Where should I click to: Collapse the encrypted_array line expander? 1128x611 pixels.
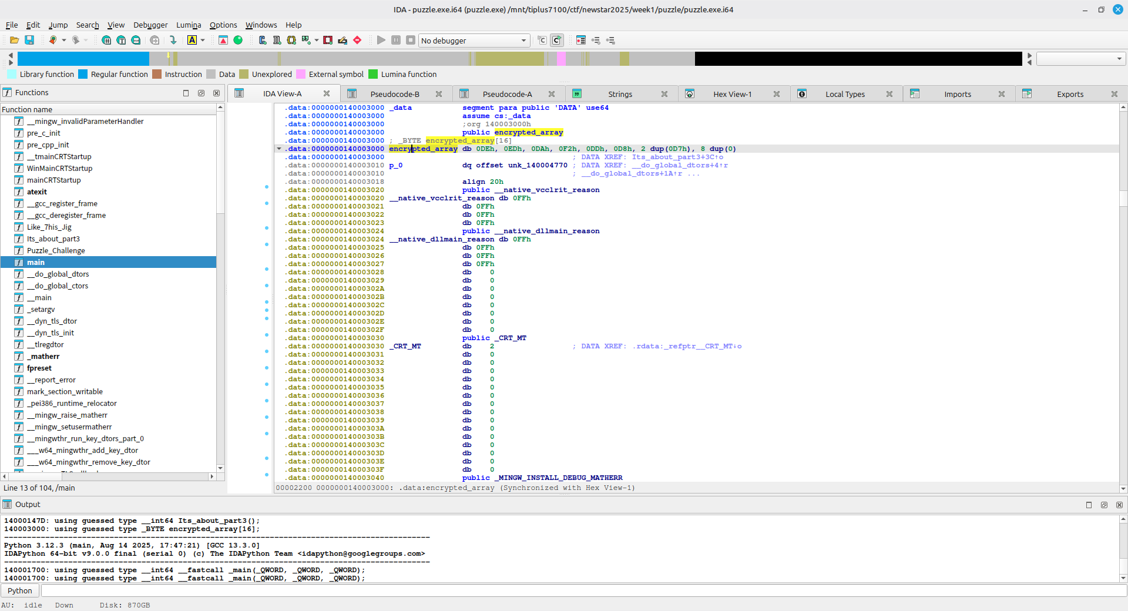coord(279,149)
